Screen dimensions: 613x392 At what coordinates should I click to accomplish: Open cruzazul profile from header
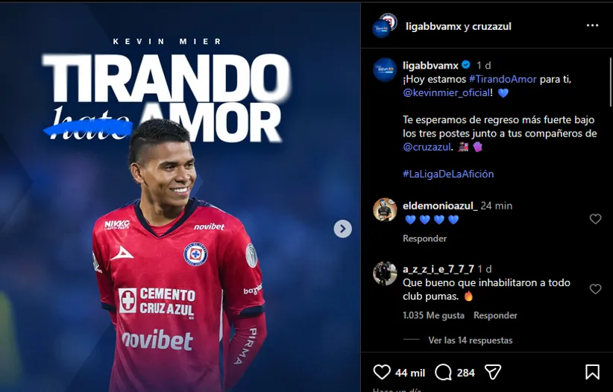click(x=491, y=27)
